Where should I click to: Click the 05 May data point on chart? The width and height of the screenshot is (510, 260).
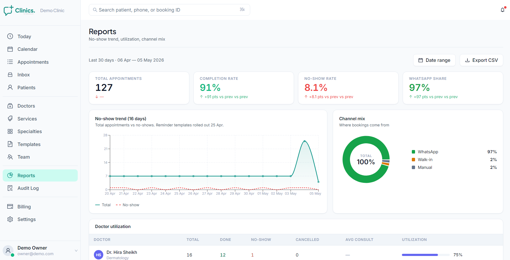[x=318, y=182]
